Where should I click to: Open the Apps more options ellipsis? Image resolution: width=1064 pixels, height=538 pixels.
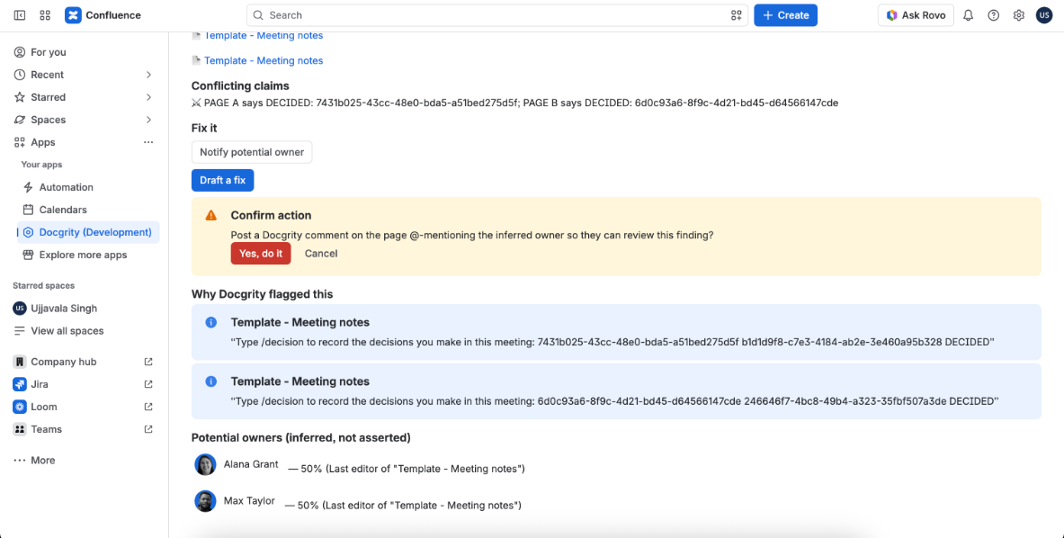148,142
